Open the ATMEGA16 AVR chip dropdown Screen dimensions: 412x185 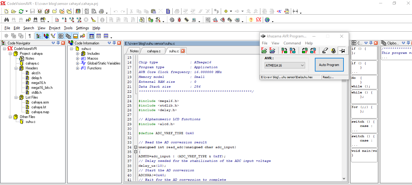point(284,65)
